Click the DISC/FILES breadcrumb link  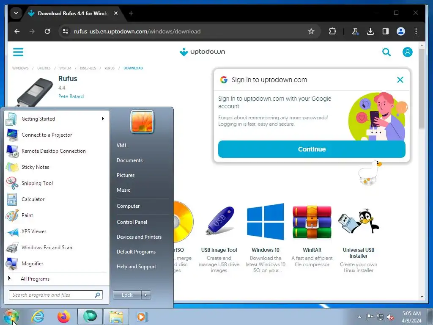tap(88, 68)
